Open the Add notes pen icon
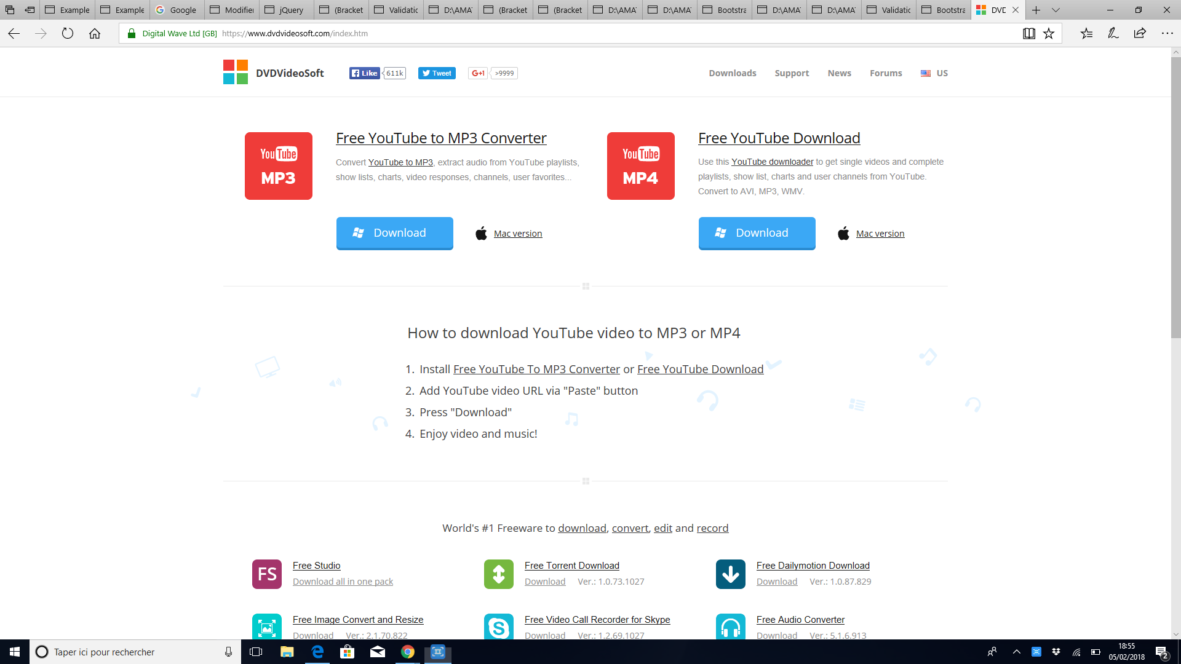The width and height of the screenshot is (1181, 664). [x=1113, y=34]
